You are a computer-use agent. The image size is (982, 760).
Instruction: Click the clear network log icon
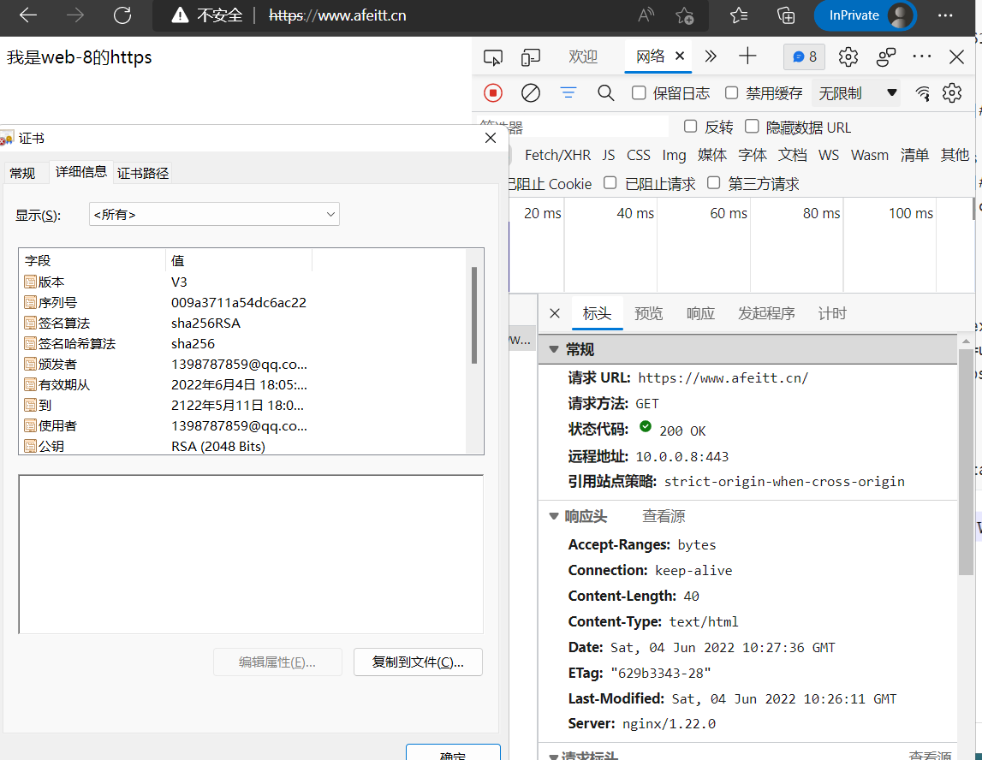531,92
